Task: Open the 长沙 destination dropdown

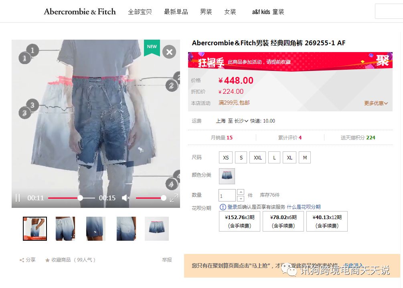Action: pyautogui.click(x=241, y=121)
